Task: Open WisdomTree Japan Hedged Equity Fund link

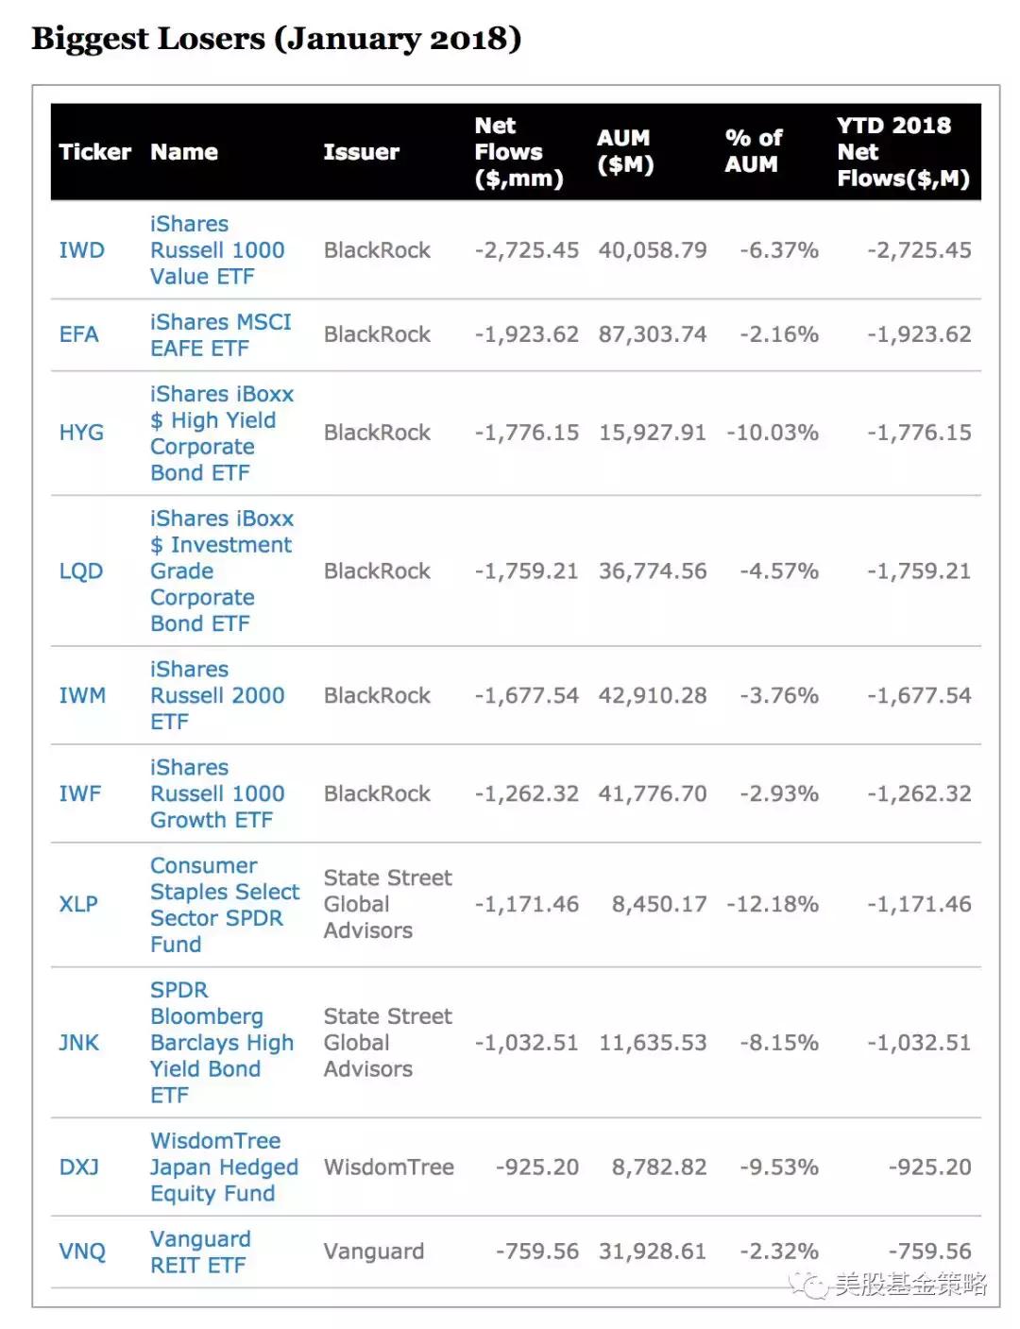Action: click(223, 1167)
